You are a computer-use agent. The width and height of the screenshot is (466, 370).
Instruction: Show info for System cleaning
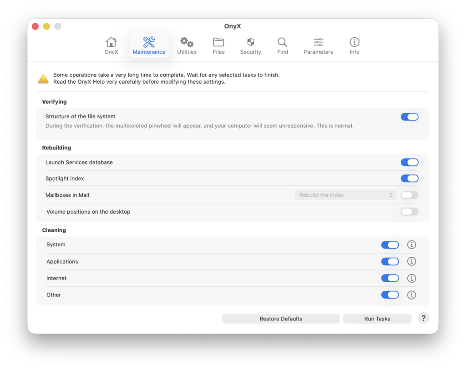[411, 245]
